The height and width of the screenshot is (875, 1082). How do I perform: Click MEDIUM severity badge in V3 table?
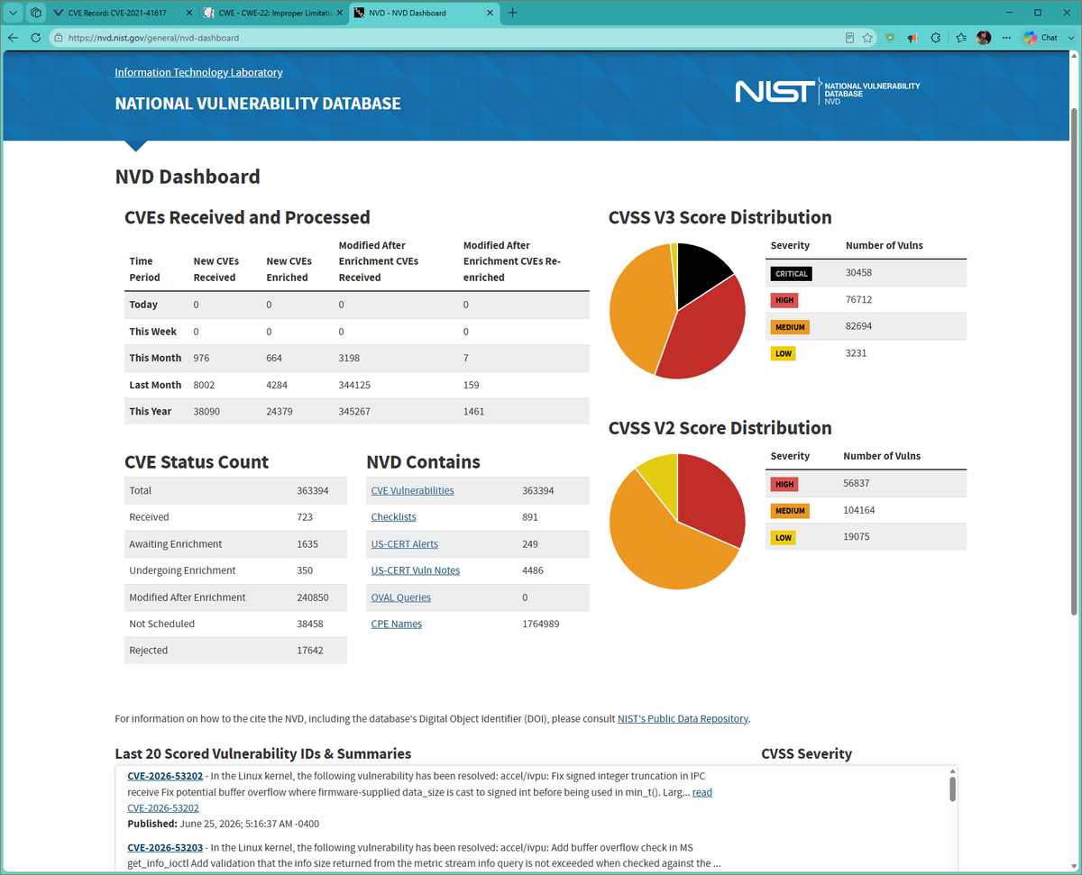790,327
